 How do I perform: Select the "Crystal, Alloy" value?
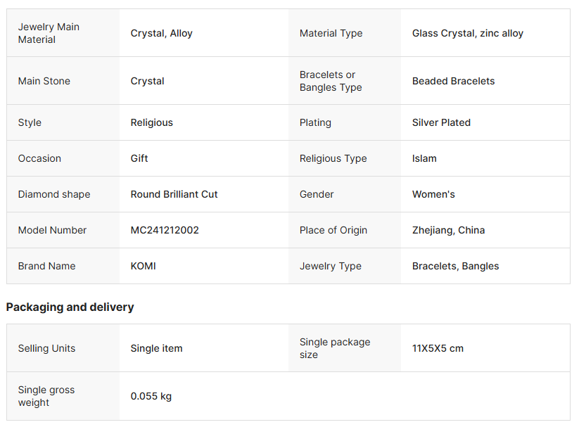click(161, 33)
